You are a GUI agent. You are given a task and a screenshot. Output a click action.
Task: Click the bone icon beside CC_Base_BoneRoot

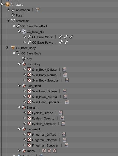18,26
